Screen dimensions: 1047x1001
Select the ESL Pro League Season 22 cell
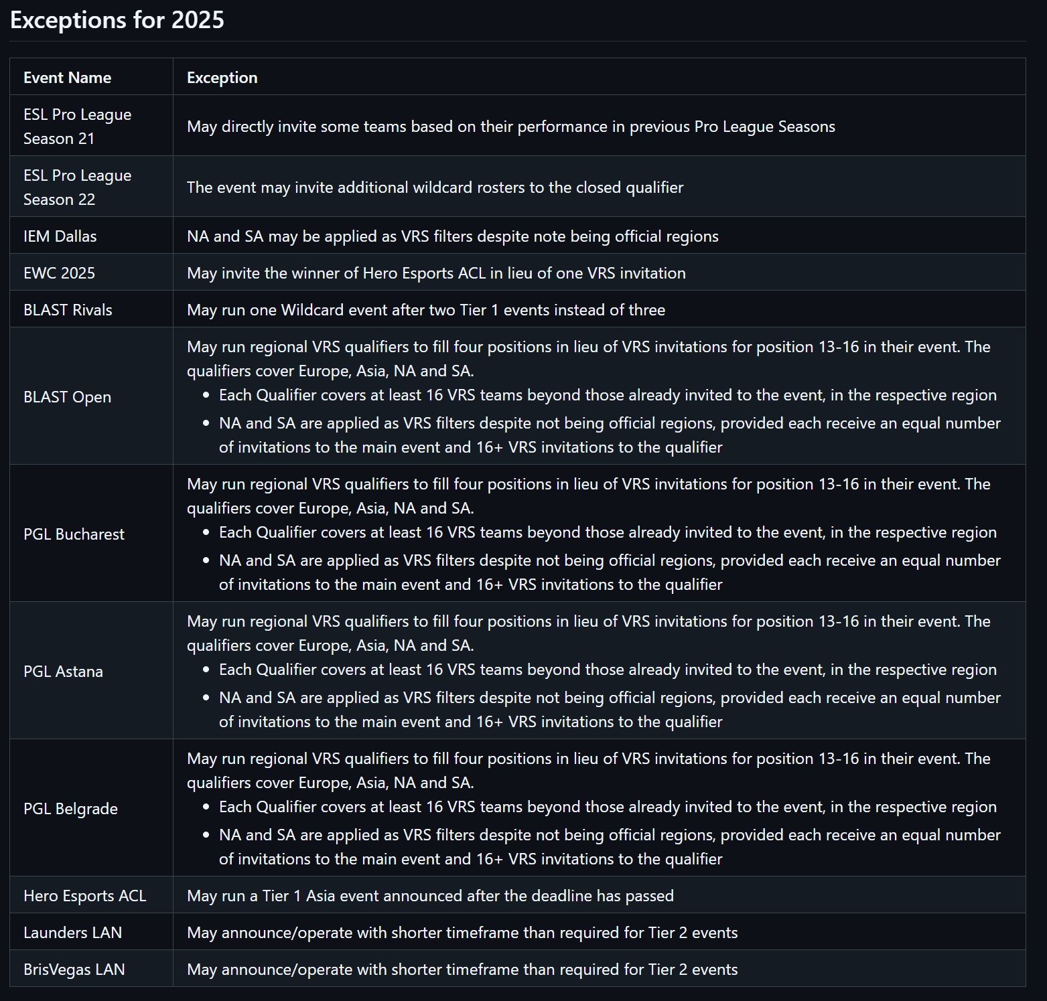(x=77, y=187)
